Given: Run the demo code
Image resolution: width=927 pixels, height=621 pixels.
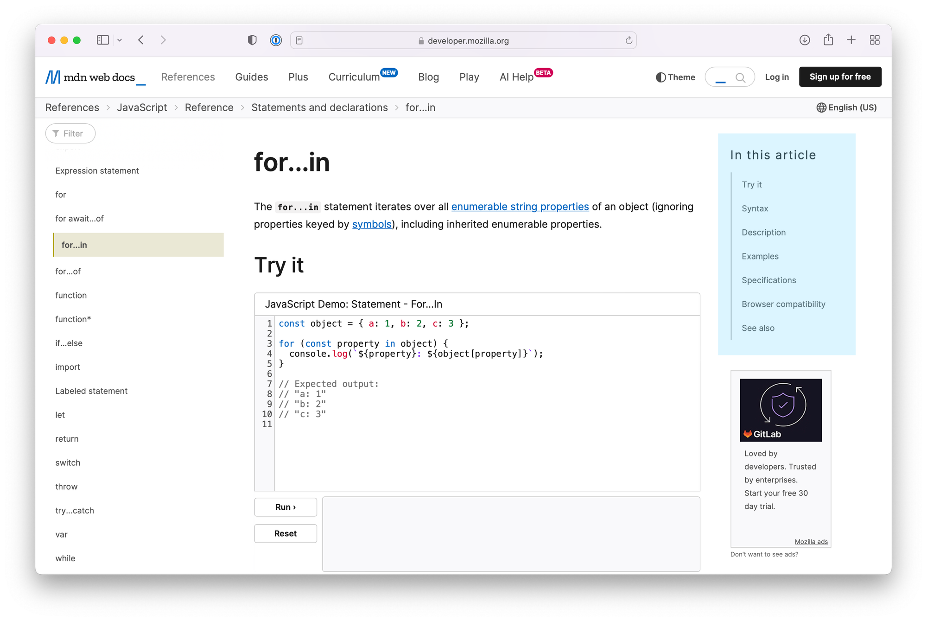Looking at the screenshot, I should click(286, 507).
